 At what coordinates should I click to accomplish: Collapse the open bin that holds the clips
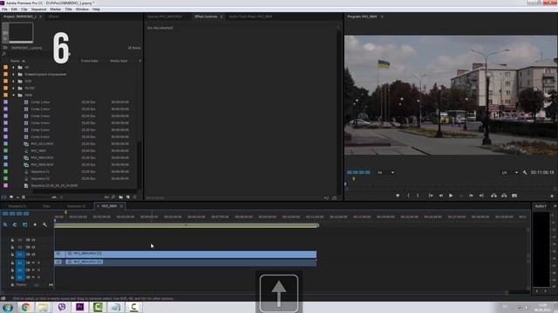pyautogui.click(x=14, y=95)
